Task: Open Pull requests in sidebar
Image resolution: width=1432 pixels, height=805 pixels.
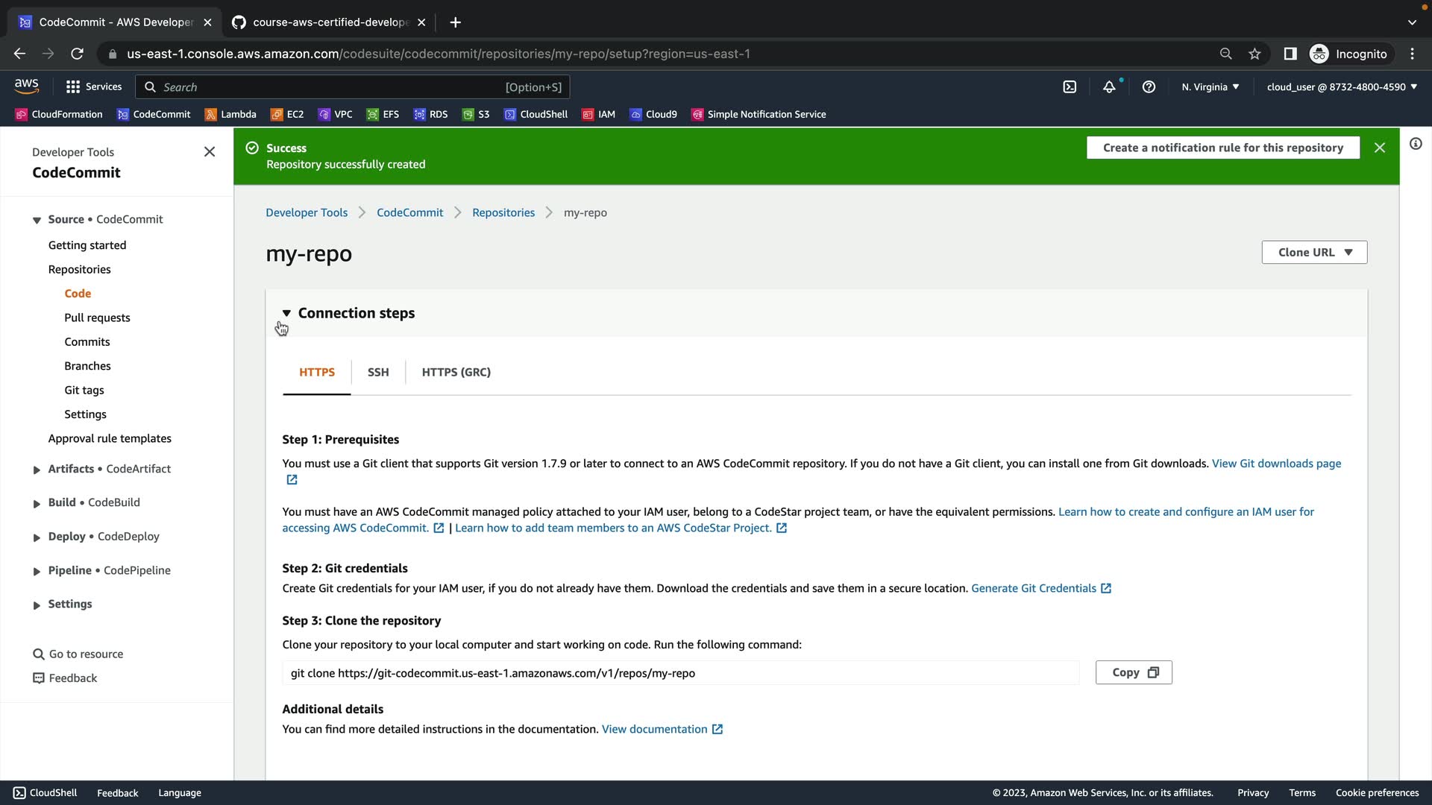Action: point(97,318)
